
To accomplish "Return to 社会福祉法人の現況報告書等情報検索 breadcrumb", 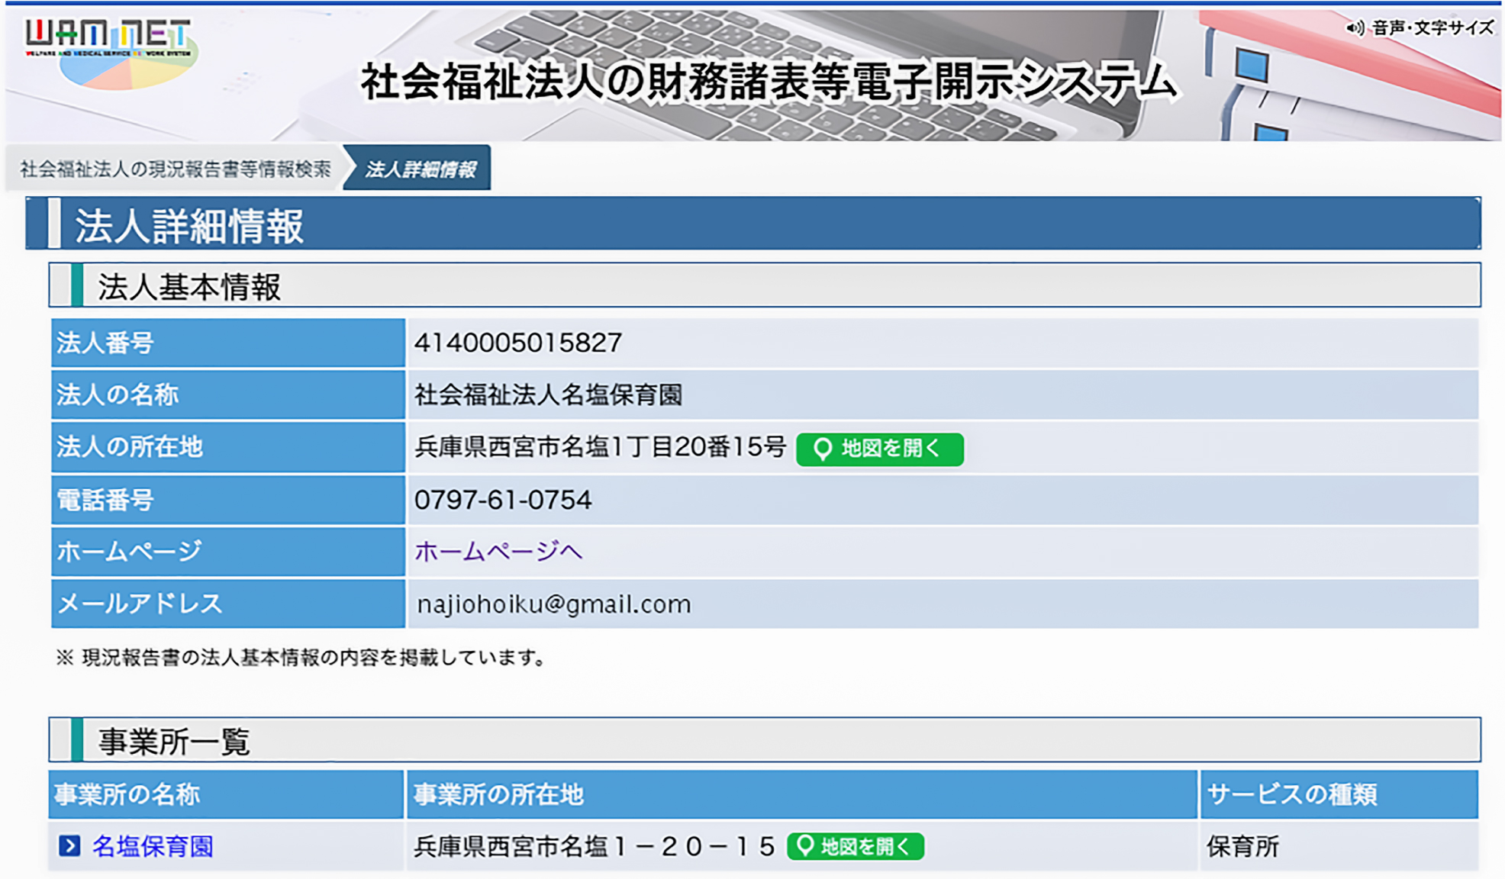I will 177,169.
